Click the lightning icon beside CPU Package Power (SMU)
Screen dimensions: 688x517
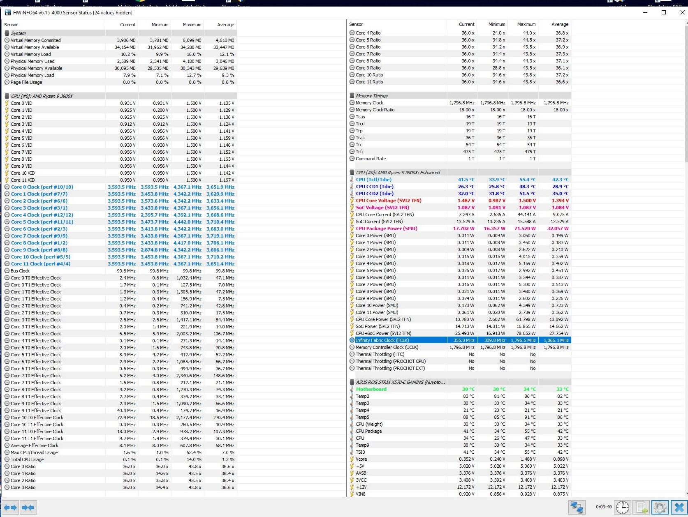[x=352, y=228]
